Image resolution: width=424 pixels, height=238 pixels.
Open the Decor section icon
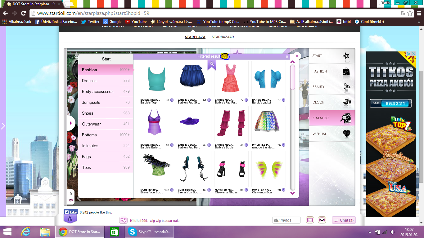(347, 102)
